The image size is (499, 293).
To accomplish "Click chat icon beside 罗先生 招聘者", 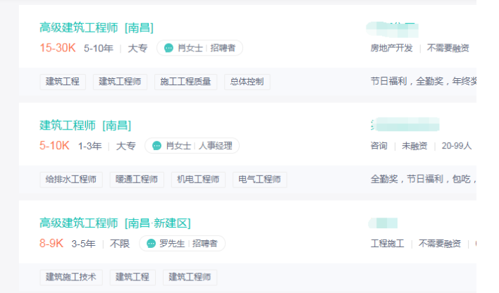I will tap(151, 244).
